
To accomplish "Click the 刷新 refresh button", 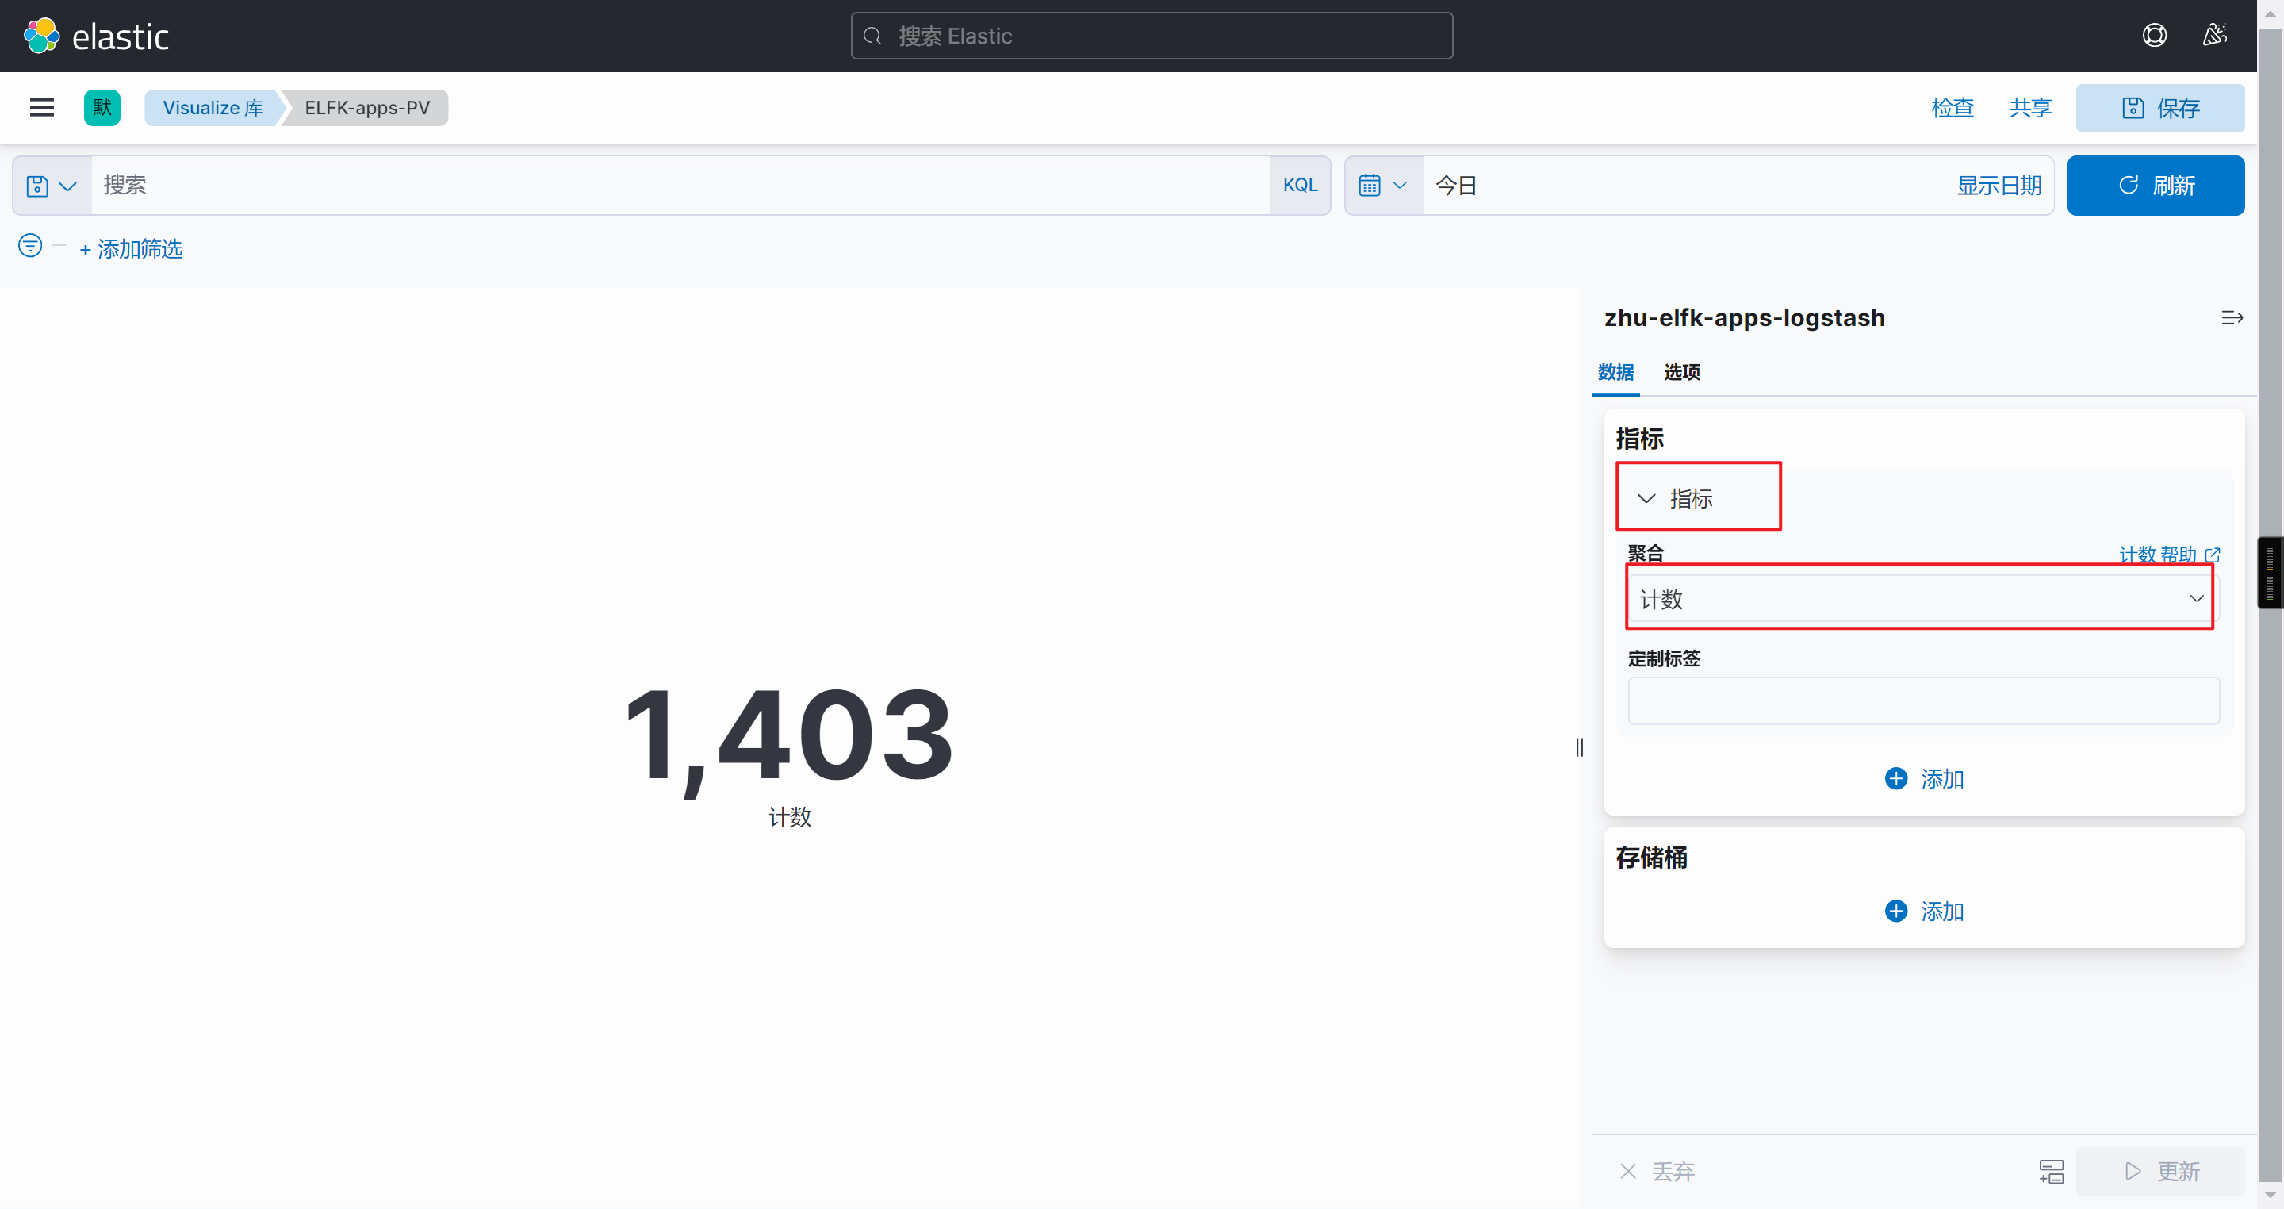I will (x=2156, y=186).
